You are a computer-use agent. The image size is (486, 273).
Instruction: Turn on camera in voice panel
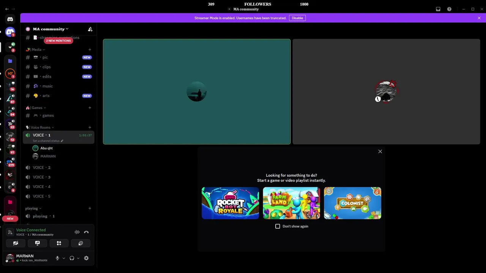(x=16, y=243)
